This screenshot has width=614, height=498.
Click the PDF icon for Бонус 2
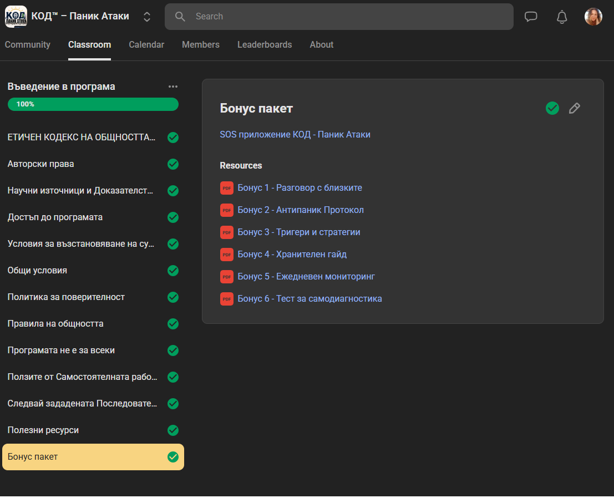[227, 210]
